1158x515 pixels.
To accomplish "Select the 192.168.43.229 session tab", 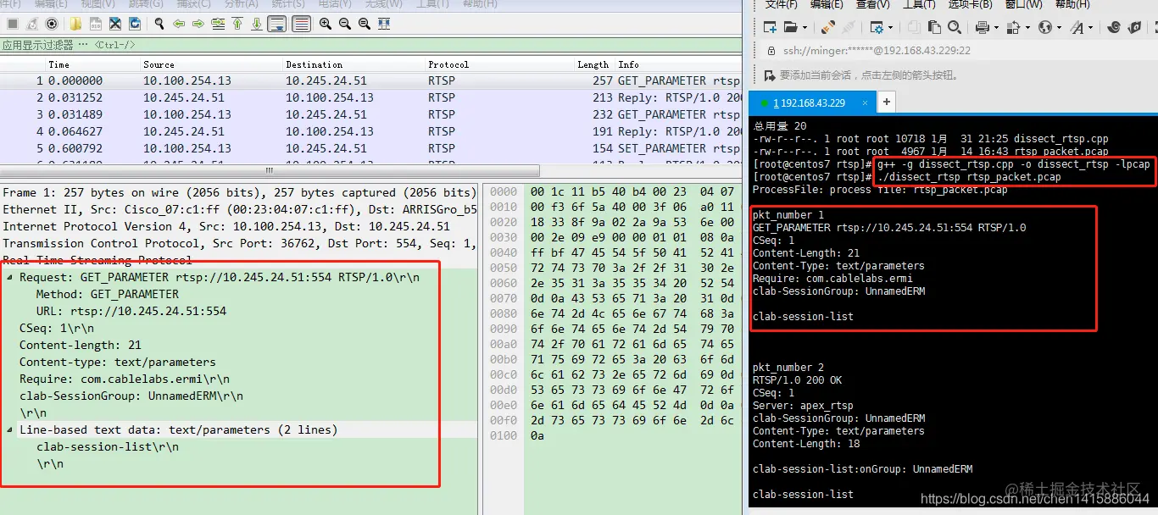I will coord(811,102).
